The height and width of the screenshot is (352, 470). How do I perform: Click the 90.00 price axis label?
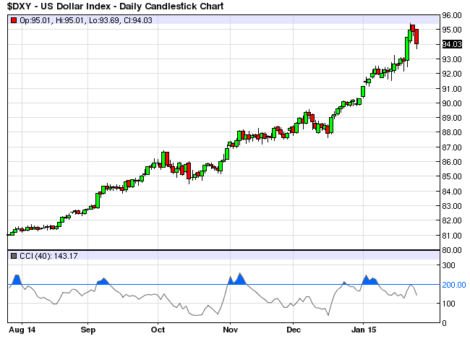(x=452, y=103)
